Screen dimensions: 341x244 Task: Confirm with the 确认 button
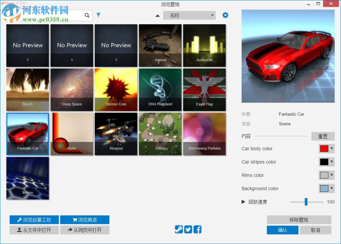click(282, 230)
